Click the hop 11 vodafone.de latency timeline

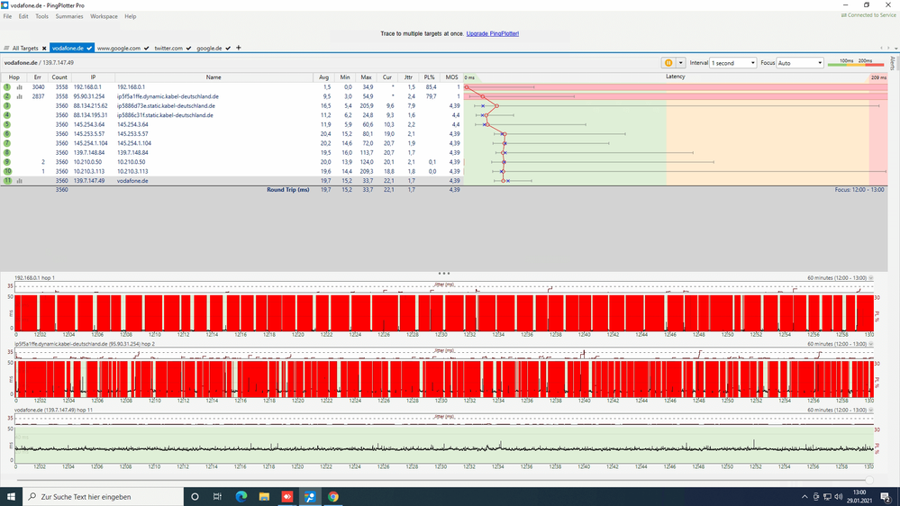(x=443, y=445)
